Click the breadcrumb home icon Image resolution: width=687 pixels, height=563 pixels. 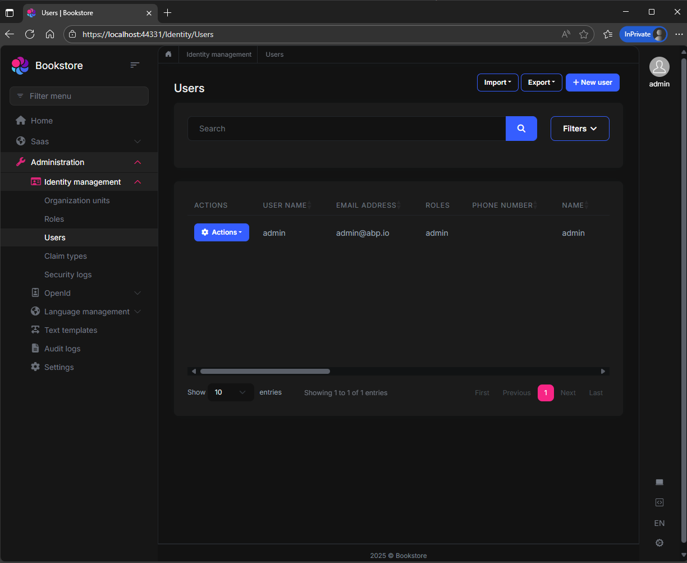coord(168,54)
